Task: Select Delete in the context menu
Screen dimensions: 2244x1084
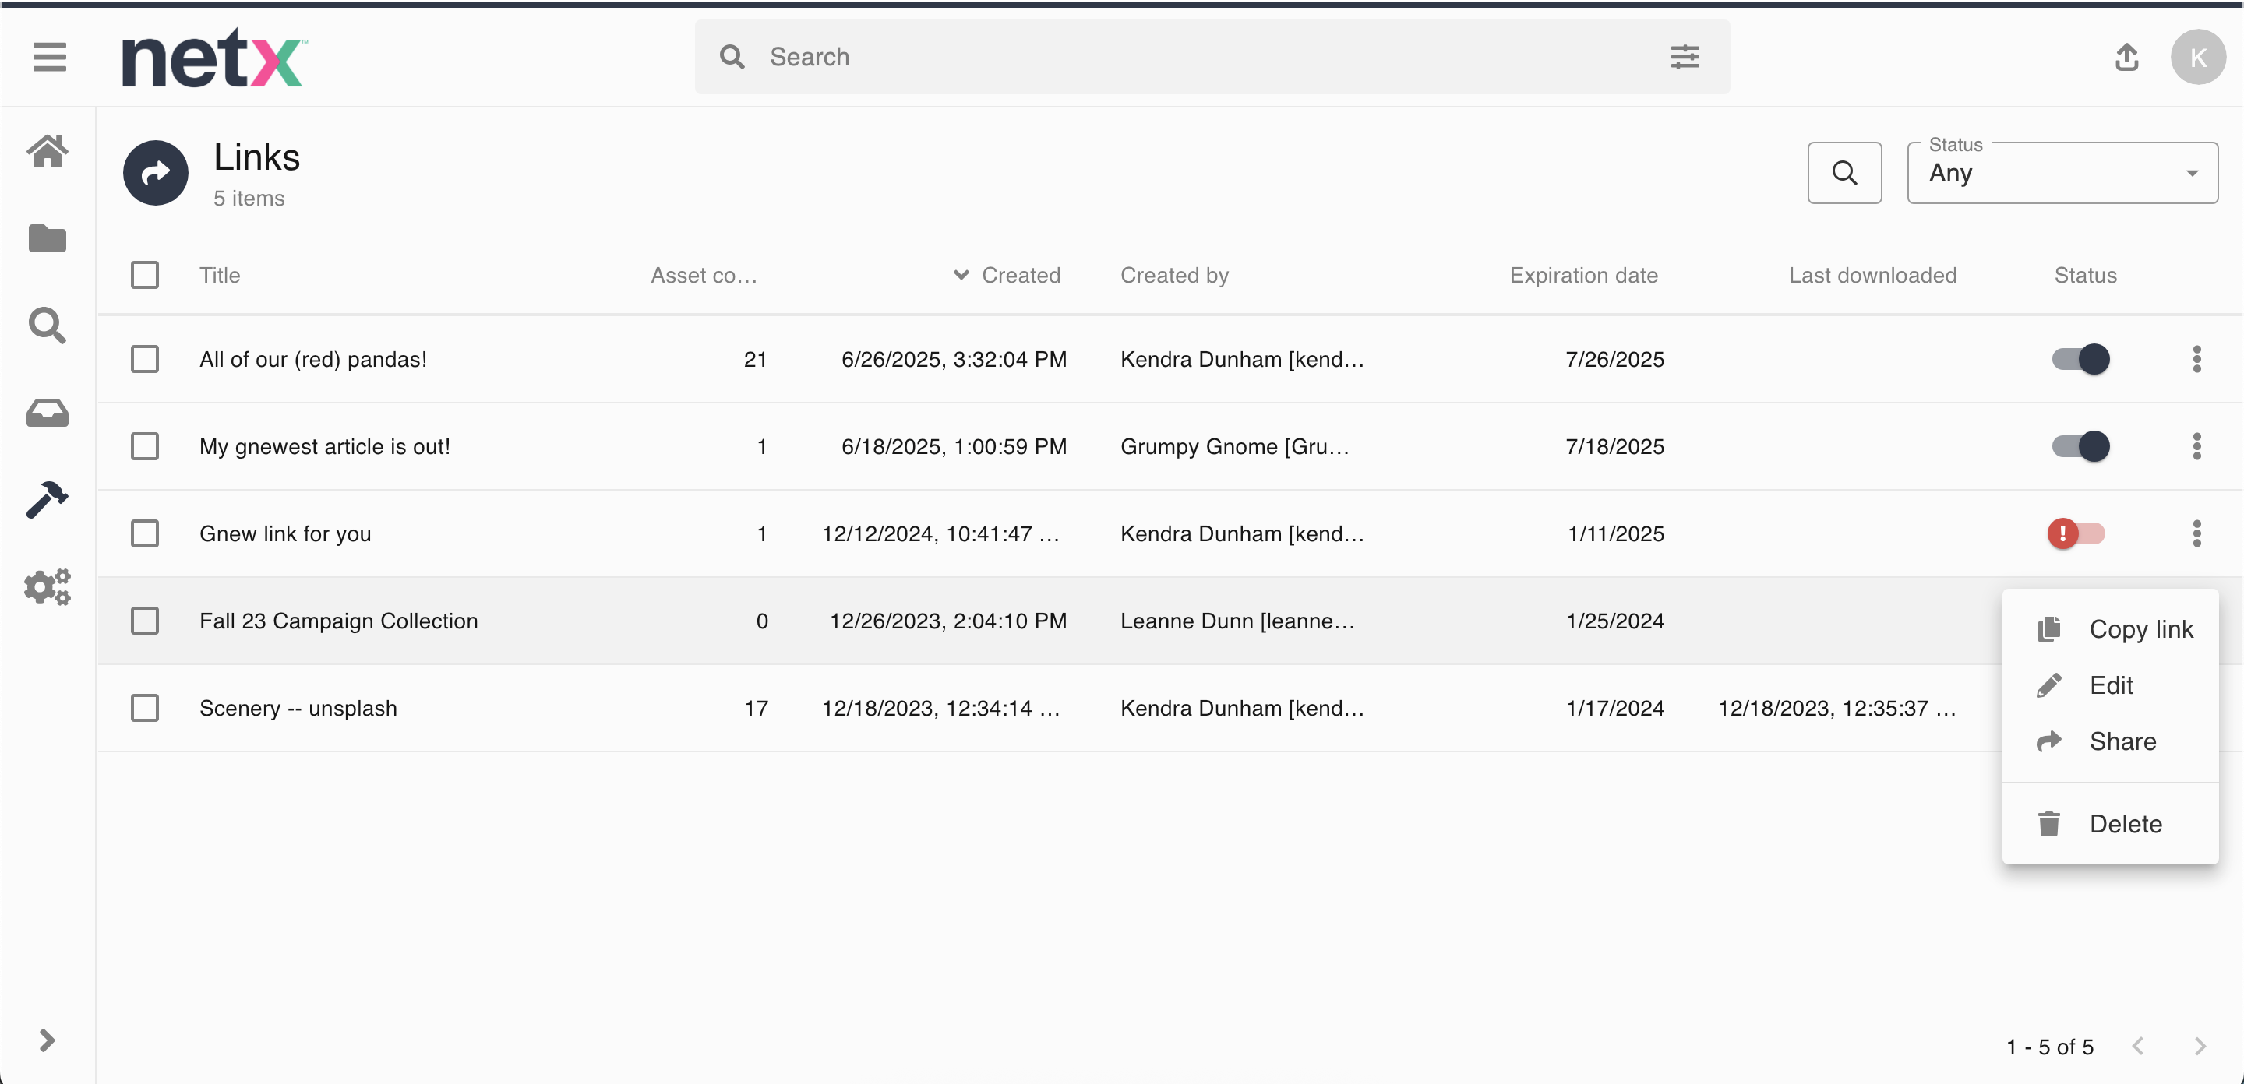Action: [x=2124, y=824]
